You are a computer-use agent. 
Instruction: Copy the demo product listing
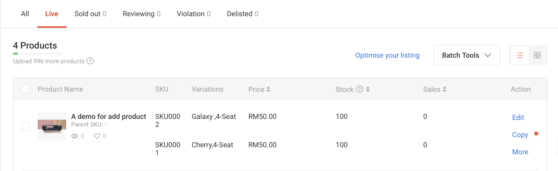(x=520, y=135)
